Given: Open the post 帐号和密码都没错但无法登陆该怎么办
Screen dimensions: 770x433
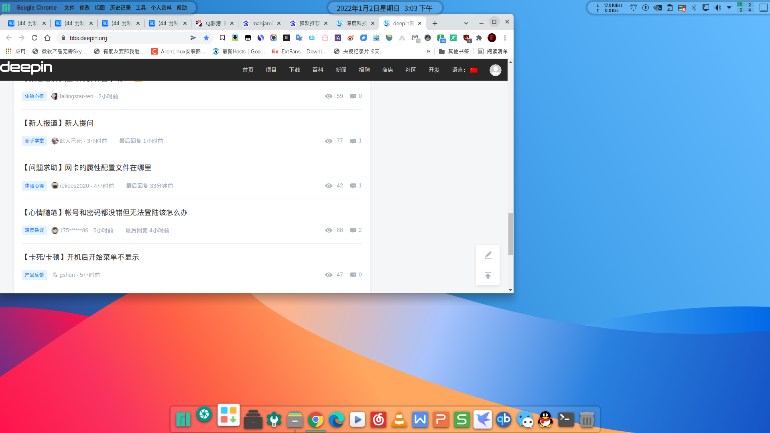Looking at the screenshot, I should pos(105,213).
